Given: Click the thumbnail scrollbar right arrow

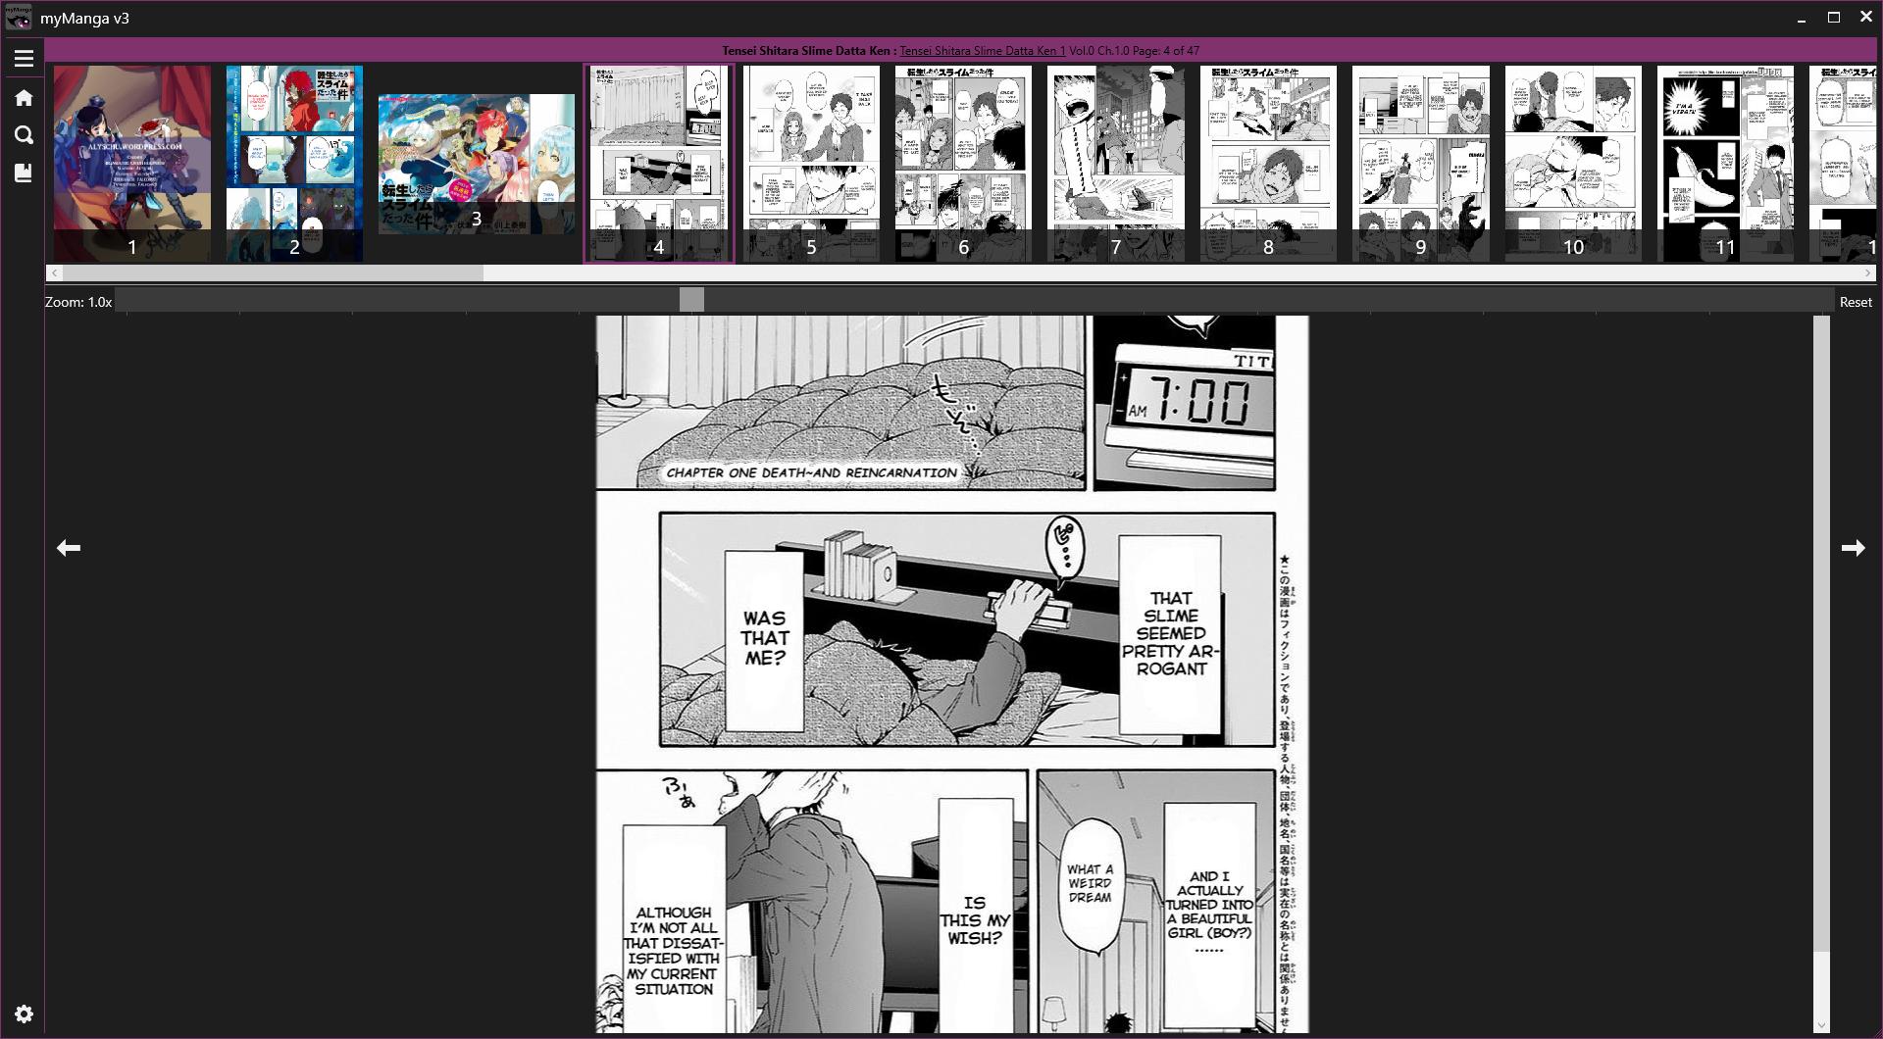Looking at the screenshot, I should pyautogui.click(x=1868, y=273).
